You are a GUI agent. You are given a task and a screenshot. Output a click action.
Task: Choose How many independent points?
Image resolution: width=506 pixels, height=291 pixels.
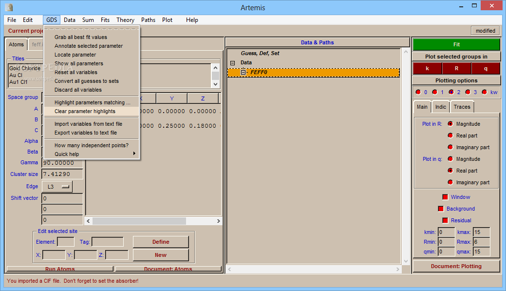(x=92, y=145)
